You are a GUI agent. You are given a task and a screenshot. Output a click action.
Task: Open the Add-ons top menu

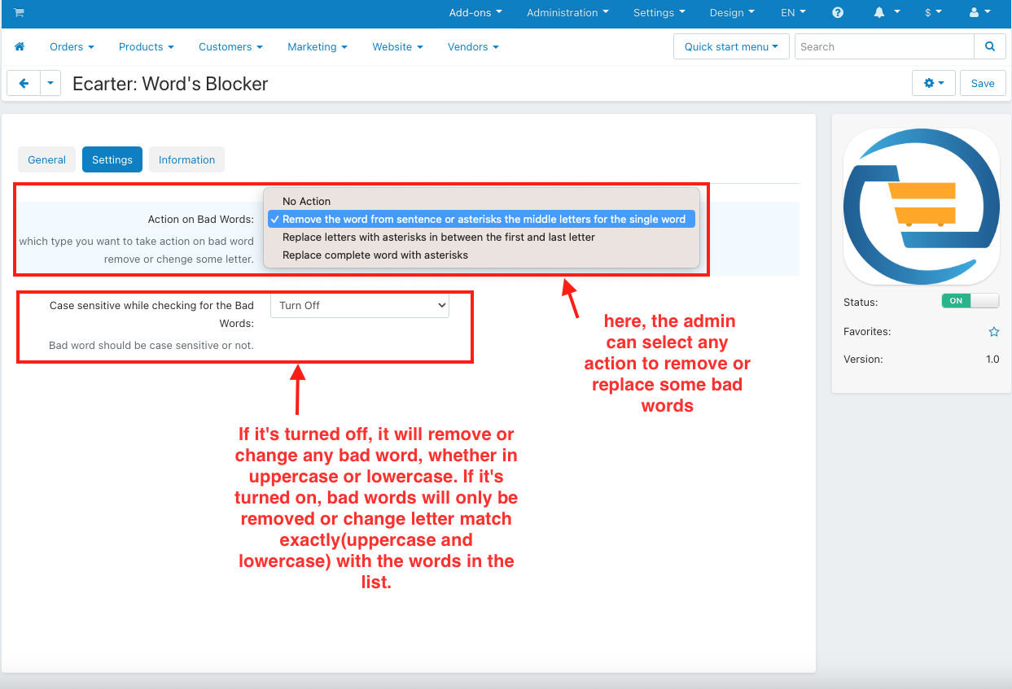(x=475, y=12)
